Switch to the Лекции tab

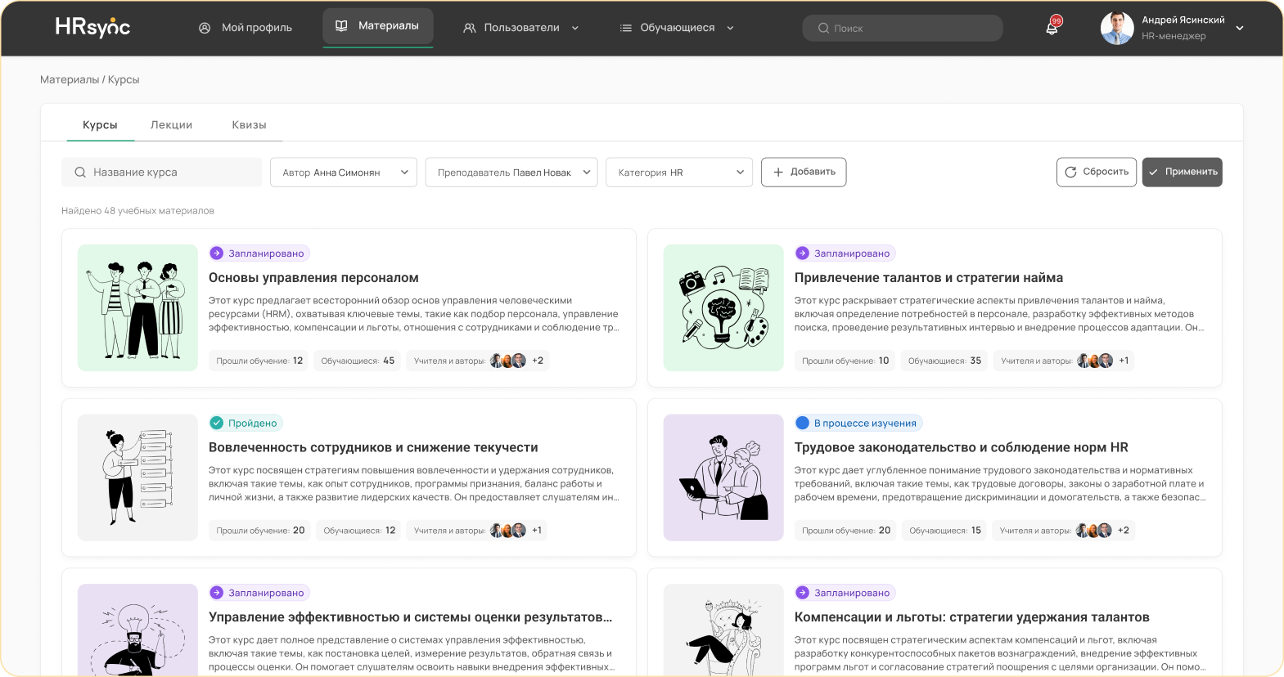[171, 125]
